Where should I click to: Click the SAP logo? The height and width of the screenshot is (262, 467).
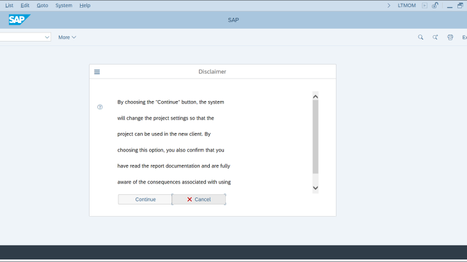pyautogui.click(x=19, y=20)
